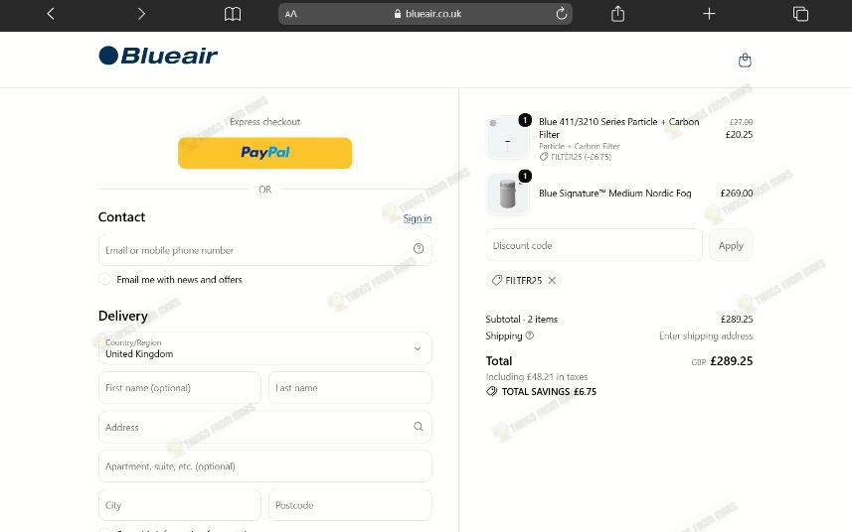Viewport: 852px width, 532px height.
Task: Show all tabs overview icon
Action: point(800,14)
